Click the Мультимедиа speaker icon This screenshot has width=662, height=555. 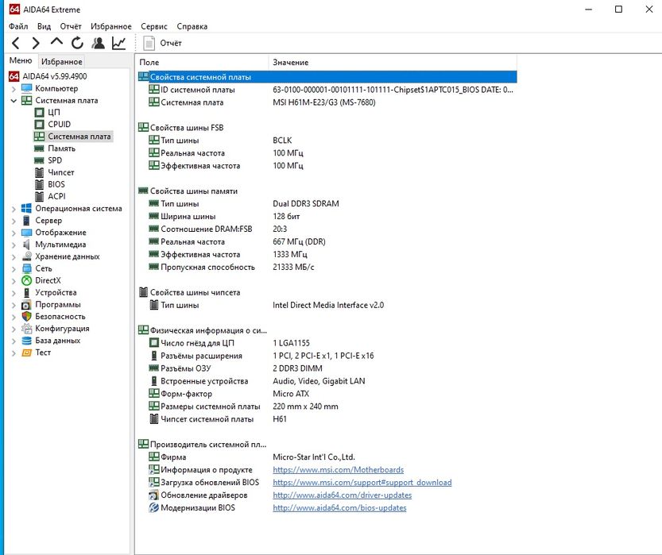click(x=26, y=245)
